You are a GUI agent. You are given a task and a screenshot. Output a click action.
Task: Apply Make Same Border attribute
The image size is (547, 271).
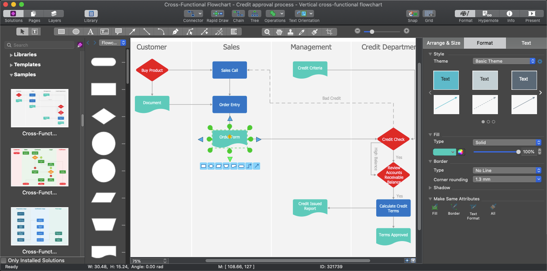coord(454,210)
